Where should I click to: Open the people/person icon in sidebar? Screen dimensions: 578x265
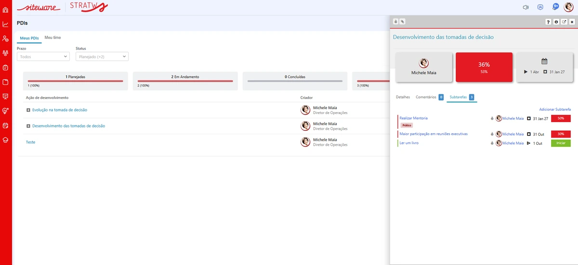[x=6, y=38]
